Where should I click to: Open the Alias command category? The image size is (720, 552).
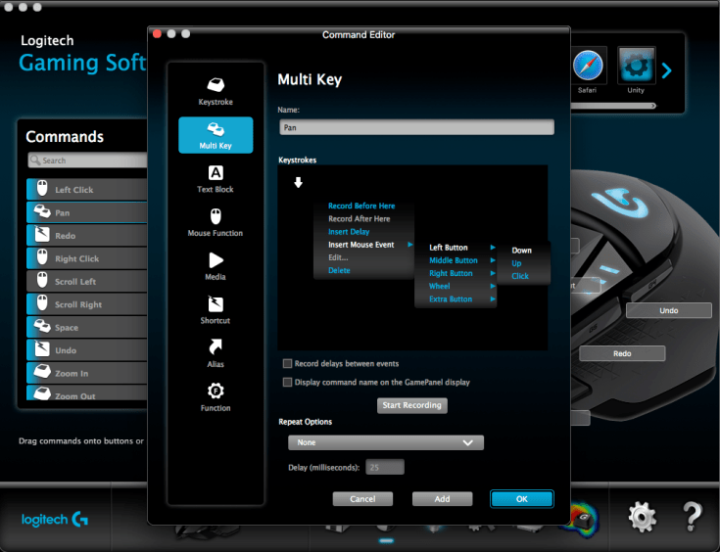pyautogui.click(x=216, y=347)
